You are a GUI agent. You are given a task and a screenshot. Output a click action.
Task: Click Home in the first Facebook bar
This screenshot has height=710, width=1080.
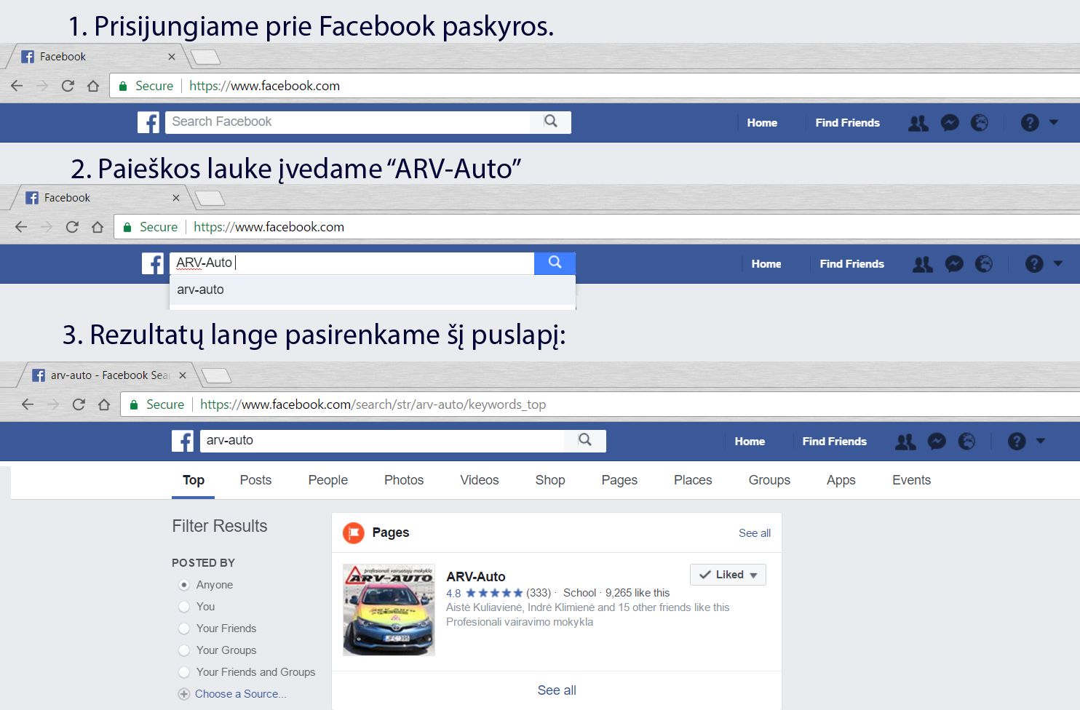tap(762, 123)
